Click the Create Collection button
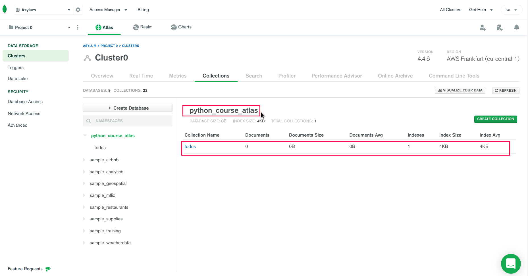528x276 pixels. 495,119
